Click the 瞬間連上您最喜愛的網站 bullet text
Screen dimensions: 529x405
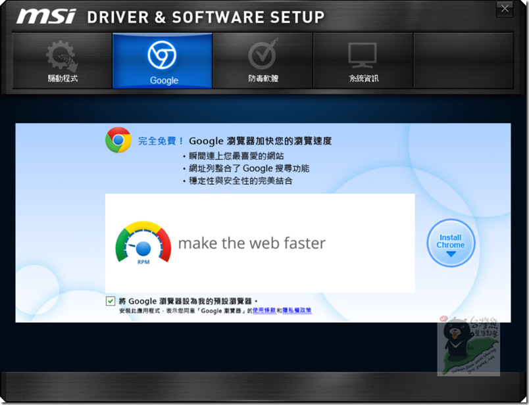pyautogui.click(x=236, y=156)
